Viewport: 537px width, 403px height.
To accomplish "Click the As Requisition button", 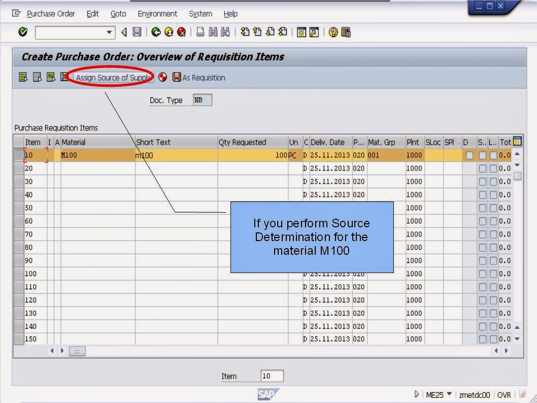I will 198,77.
